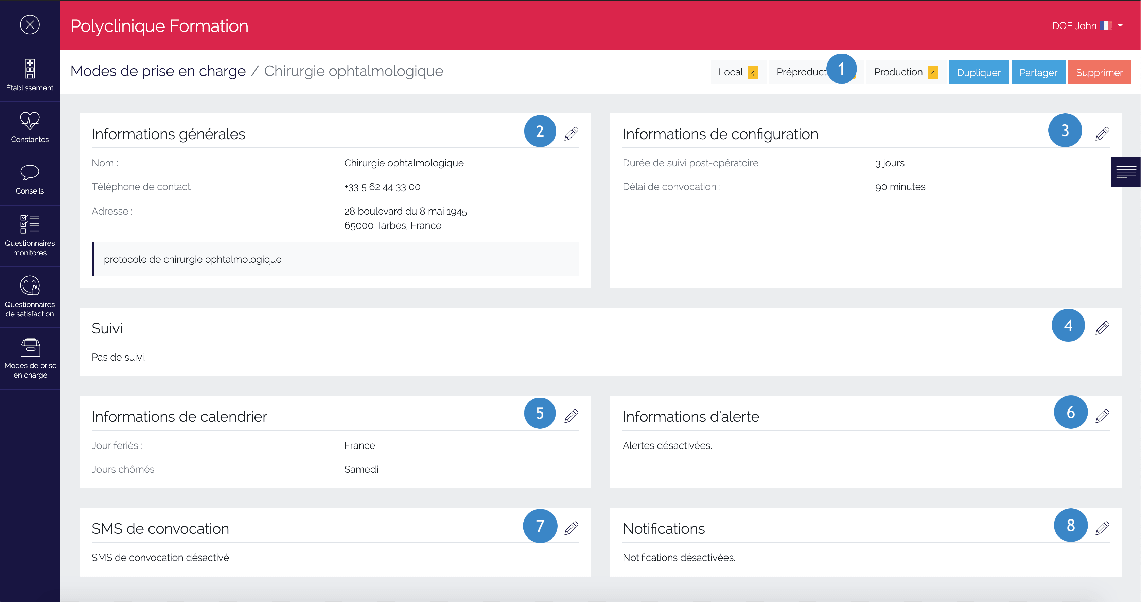Image resolution: width=1141 pixels, height=602 pixels.
Task: Edit the Suivi section
Action: [1103, 328]
